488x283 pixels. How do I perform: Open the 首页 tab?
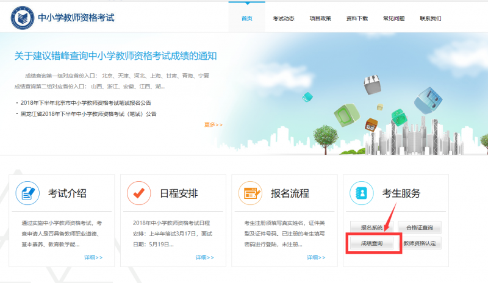click(x=247, y=18)
